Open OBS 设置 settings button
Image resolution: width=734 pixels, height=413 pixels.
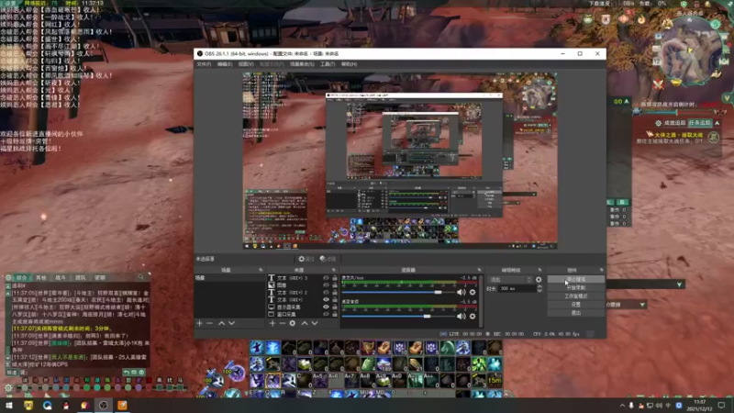point(576,305)
